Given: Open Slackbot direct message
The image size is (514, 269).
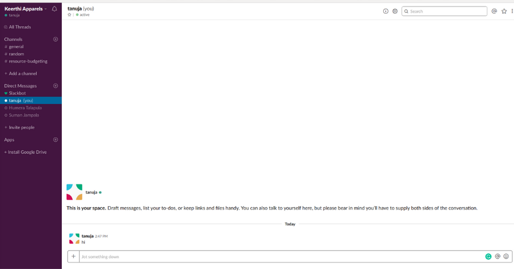Looking at the screenshot, I should pyautogui.click(x=17, y=93).
